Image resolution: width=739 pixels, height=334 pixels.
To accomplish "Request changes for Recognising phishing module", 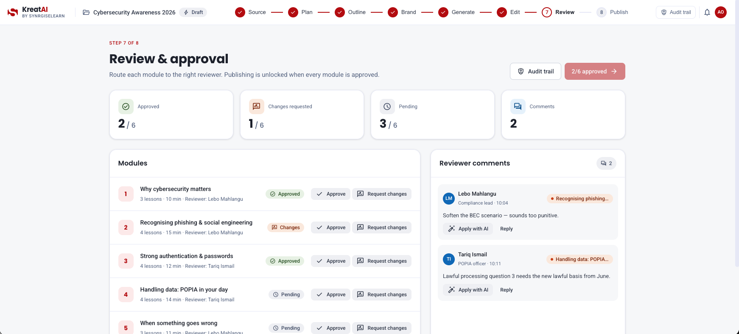I will 382,227.
